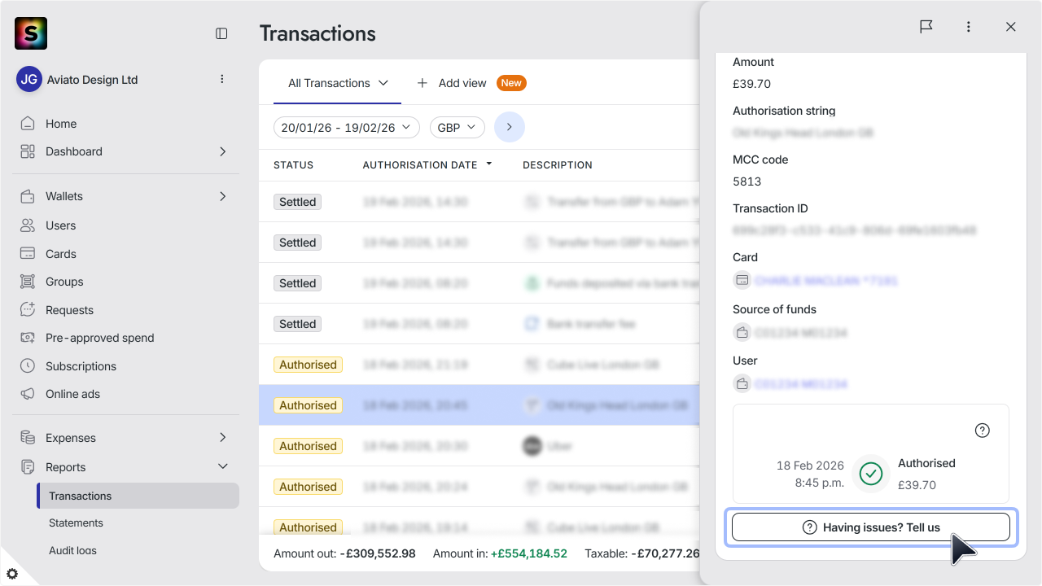
Task: Click the MCC code value 5813
Action: click(x=747, y=181)
